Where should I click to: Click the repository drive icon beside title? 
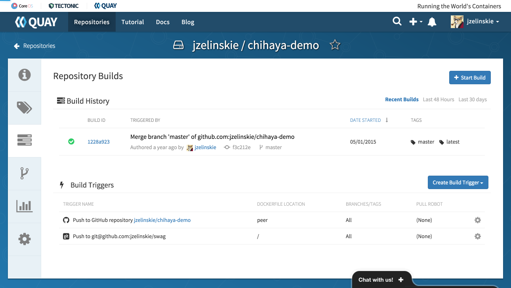pyautogui.click(x=179, y=45)
